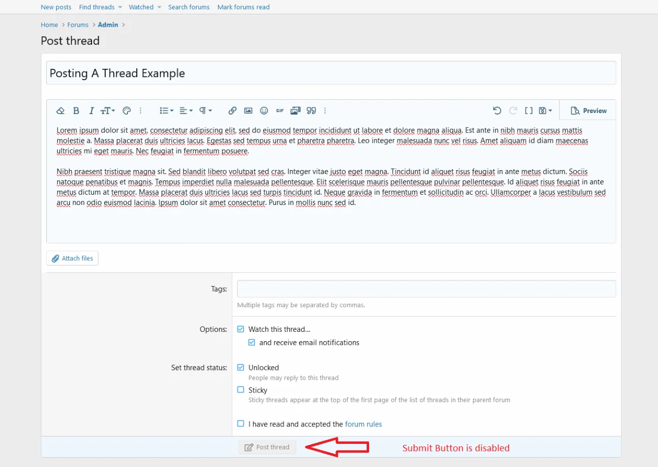This screenshot has height=467, width=658.
Task: Open the text color palette
Action: (x=126, y=110)
